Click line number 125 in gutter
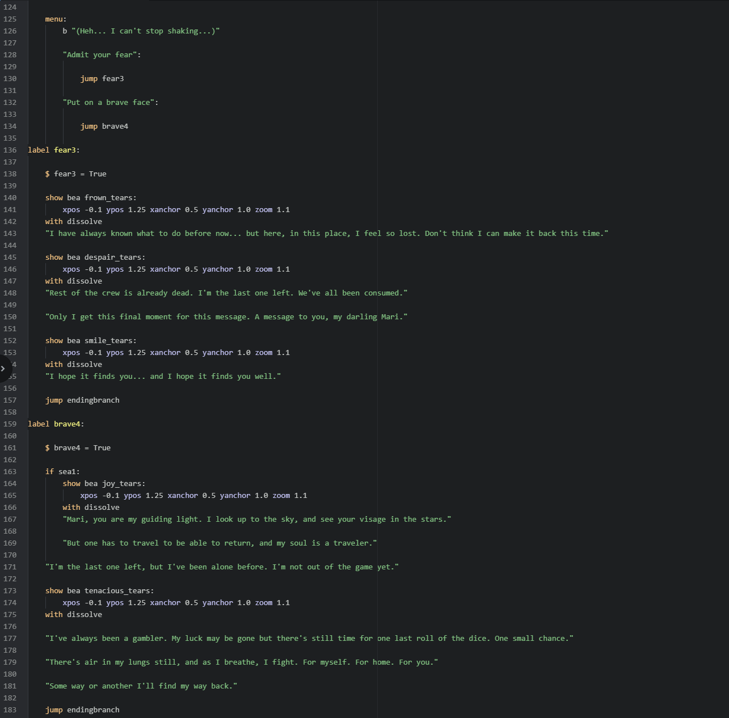 pos(10,19)
